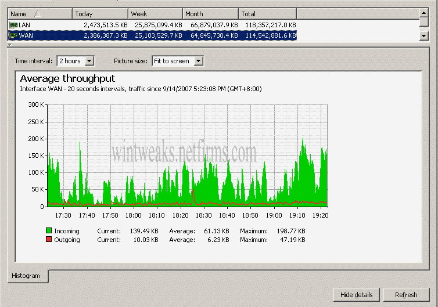Click the Average throughput chart title
438x307 pixels.
click(x=67, y=79)
